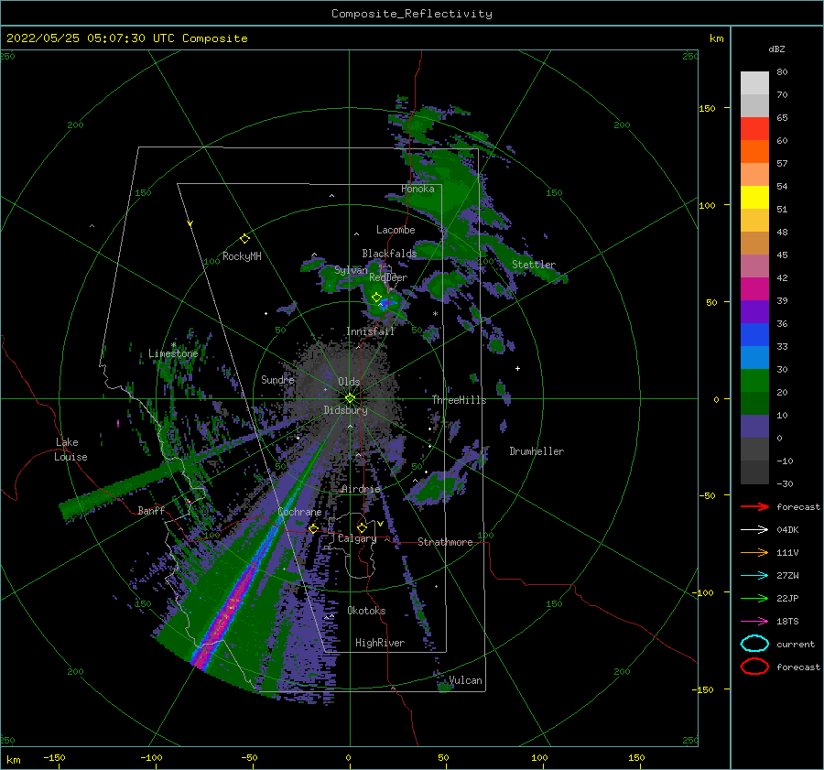Click the Limestone label

point(173,353)
